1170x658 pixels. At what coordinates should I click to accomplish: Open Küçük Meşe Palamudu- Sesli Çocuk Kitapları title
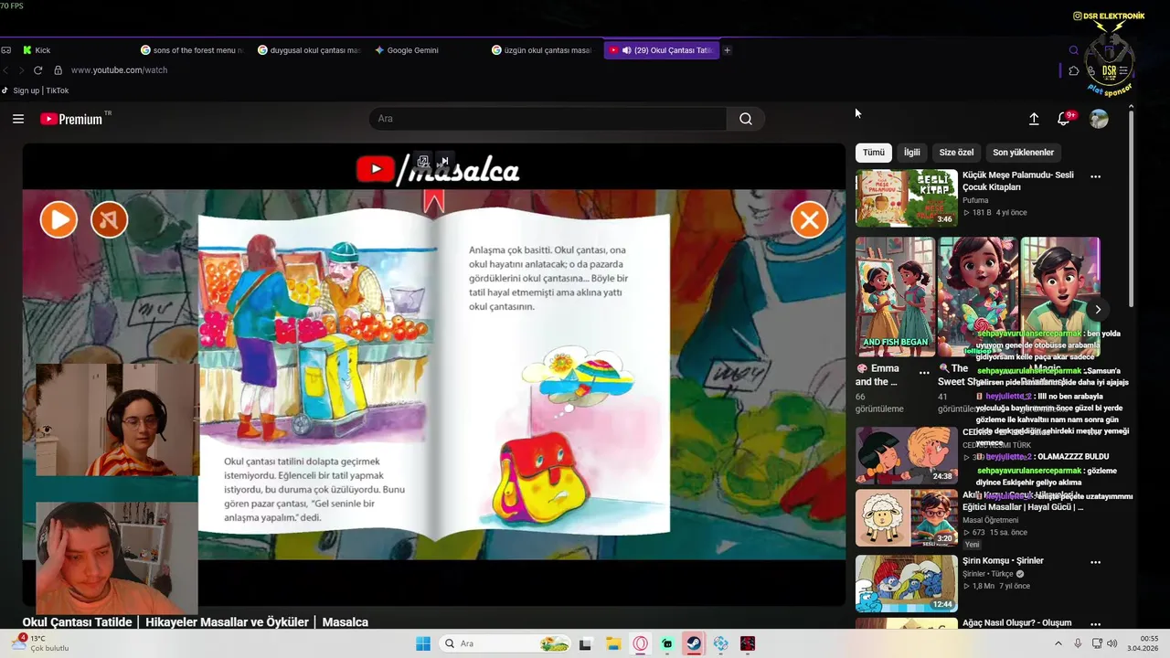point(1018,181)
